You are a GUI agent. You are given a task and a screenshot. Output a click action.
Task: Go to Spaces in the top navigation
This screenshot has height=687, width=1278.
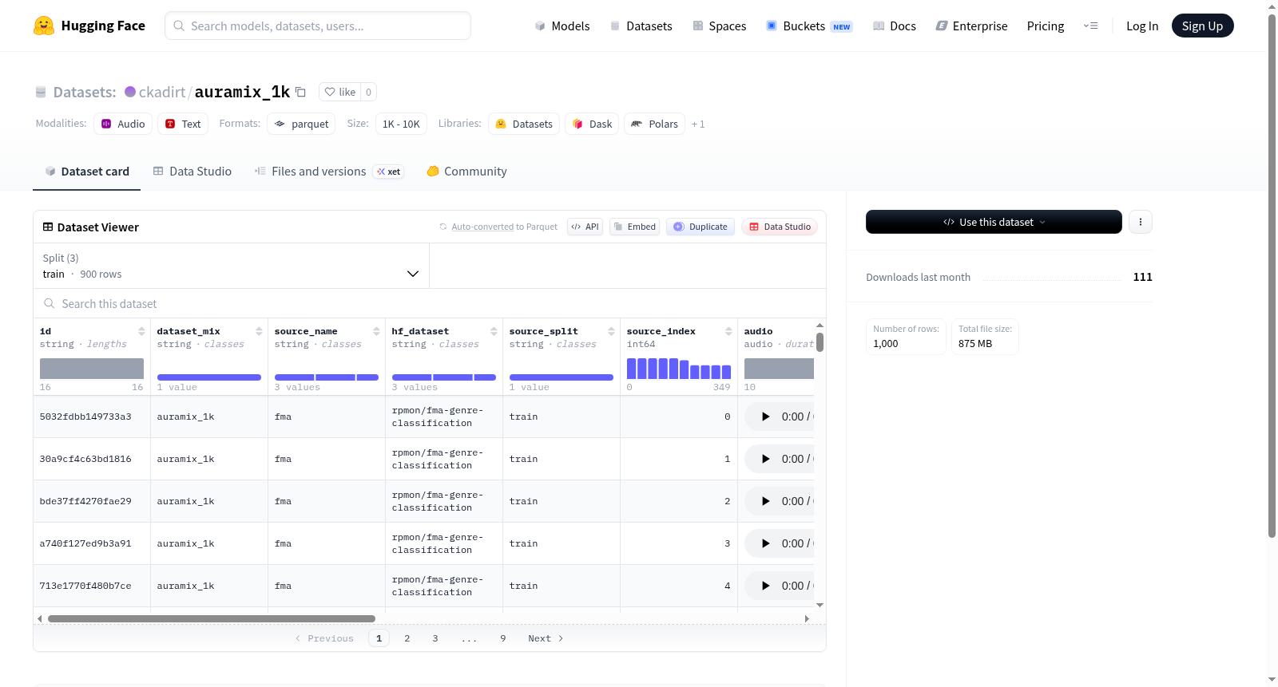pos(720,26)
